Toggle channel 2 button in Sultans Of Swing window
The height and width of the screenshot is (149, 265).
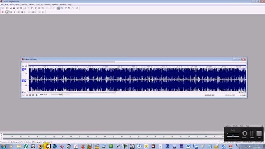(x=23, y=81)
